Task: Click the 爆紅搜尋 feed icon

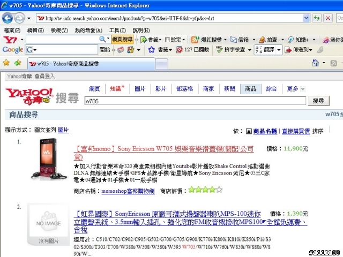Action: click(195, 40)
